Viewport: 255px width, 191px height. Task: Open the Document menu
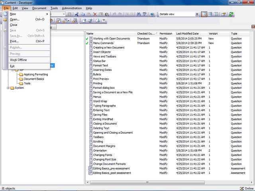coord(39,8)
